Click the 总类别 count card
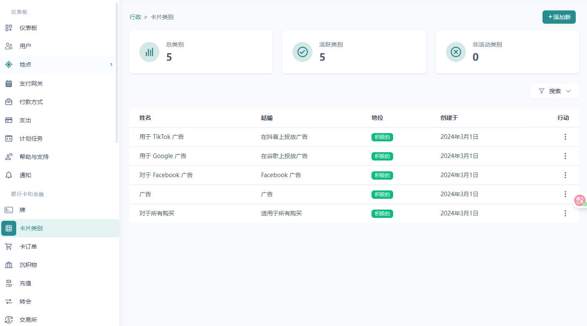587x326 pixels. click(x=201, y=52)
